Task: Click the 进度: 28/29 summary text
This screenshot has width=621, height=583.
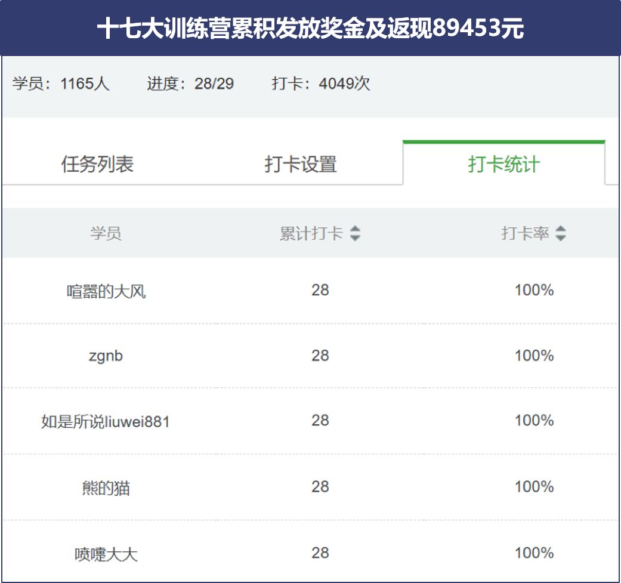Action: 190,84
